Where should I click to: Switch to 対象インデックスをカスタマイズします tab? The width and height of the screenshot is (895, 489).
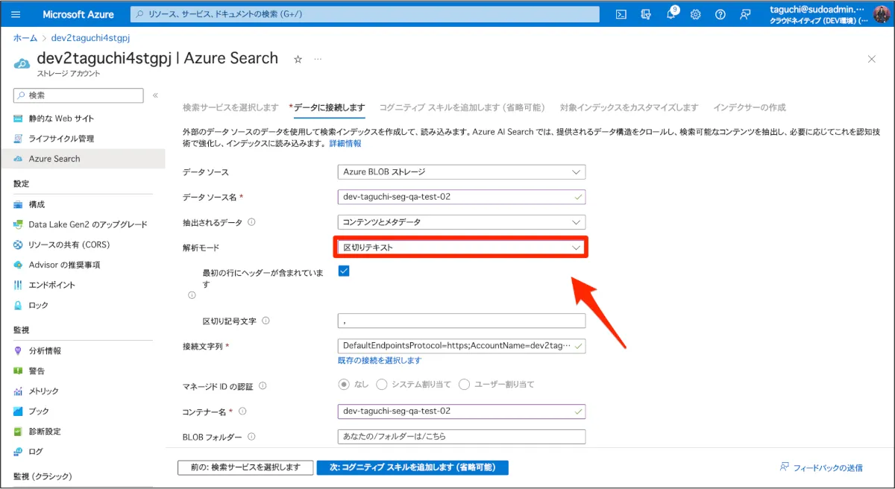pos(629,107)
